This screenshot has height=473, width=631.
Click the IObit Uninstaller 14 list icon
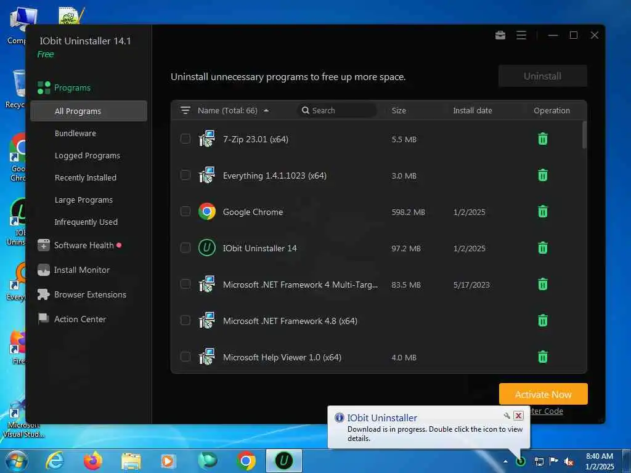coord(207,248)
